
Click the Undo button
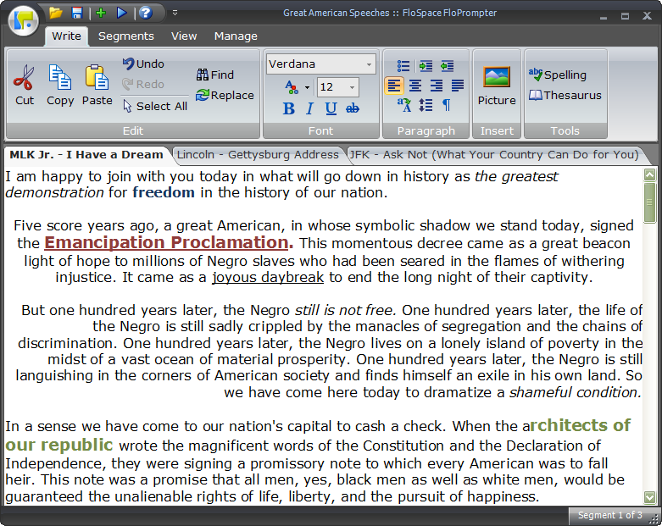143,64
